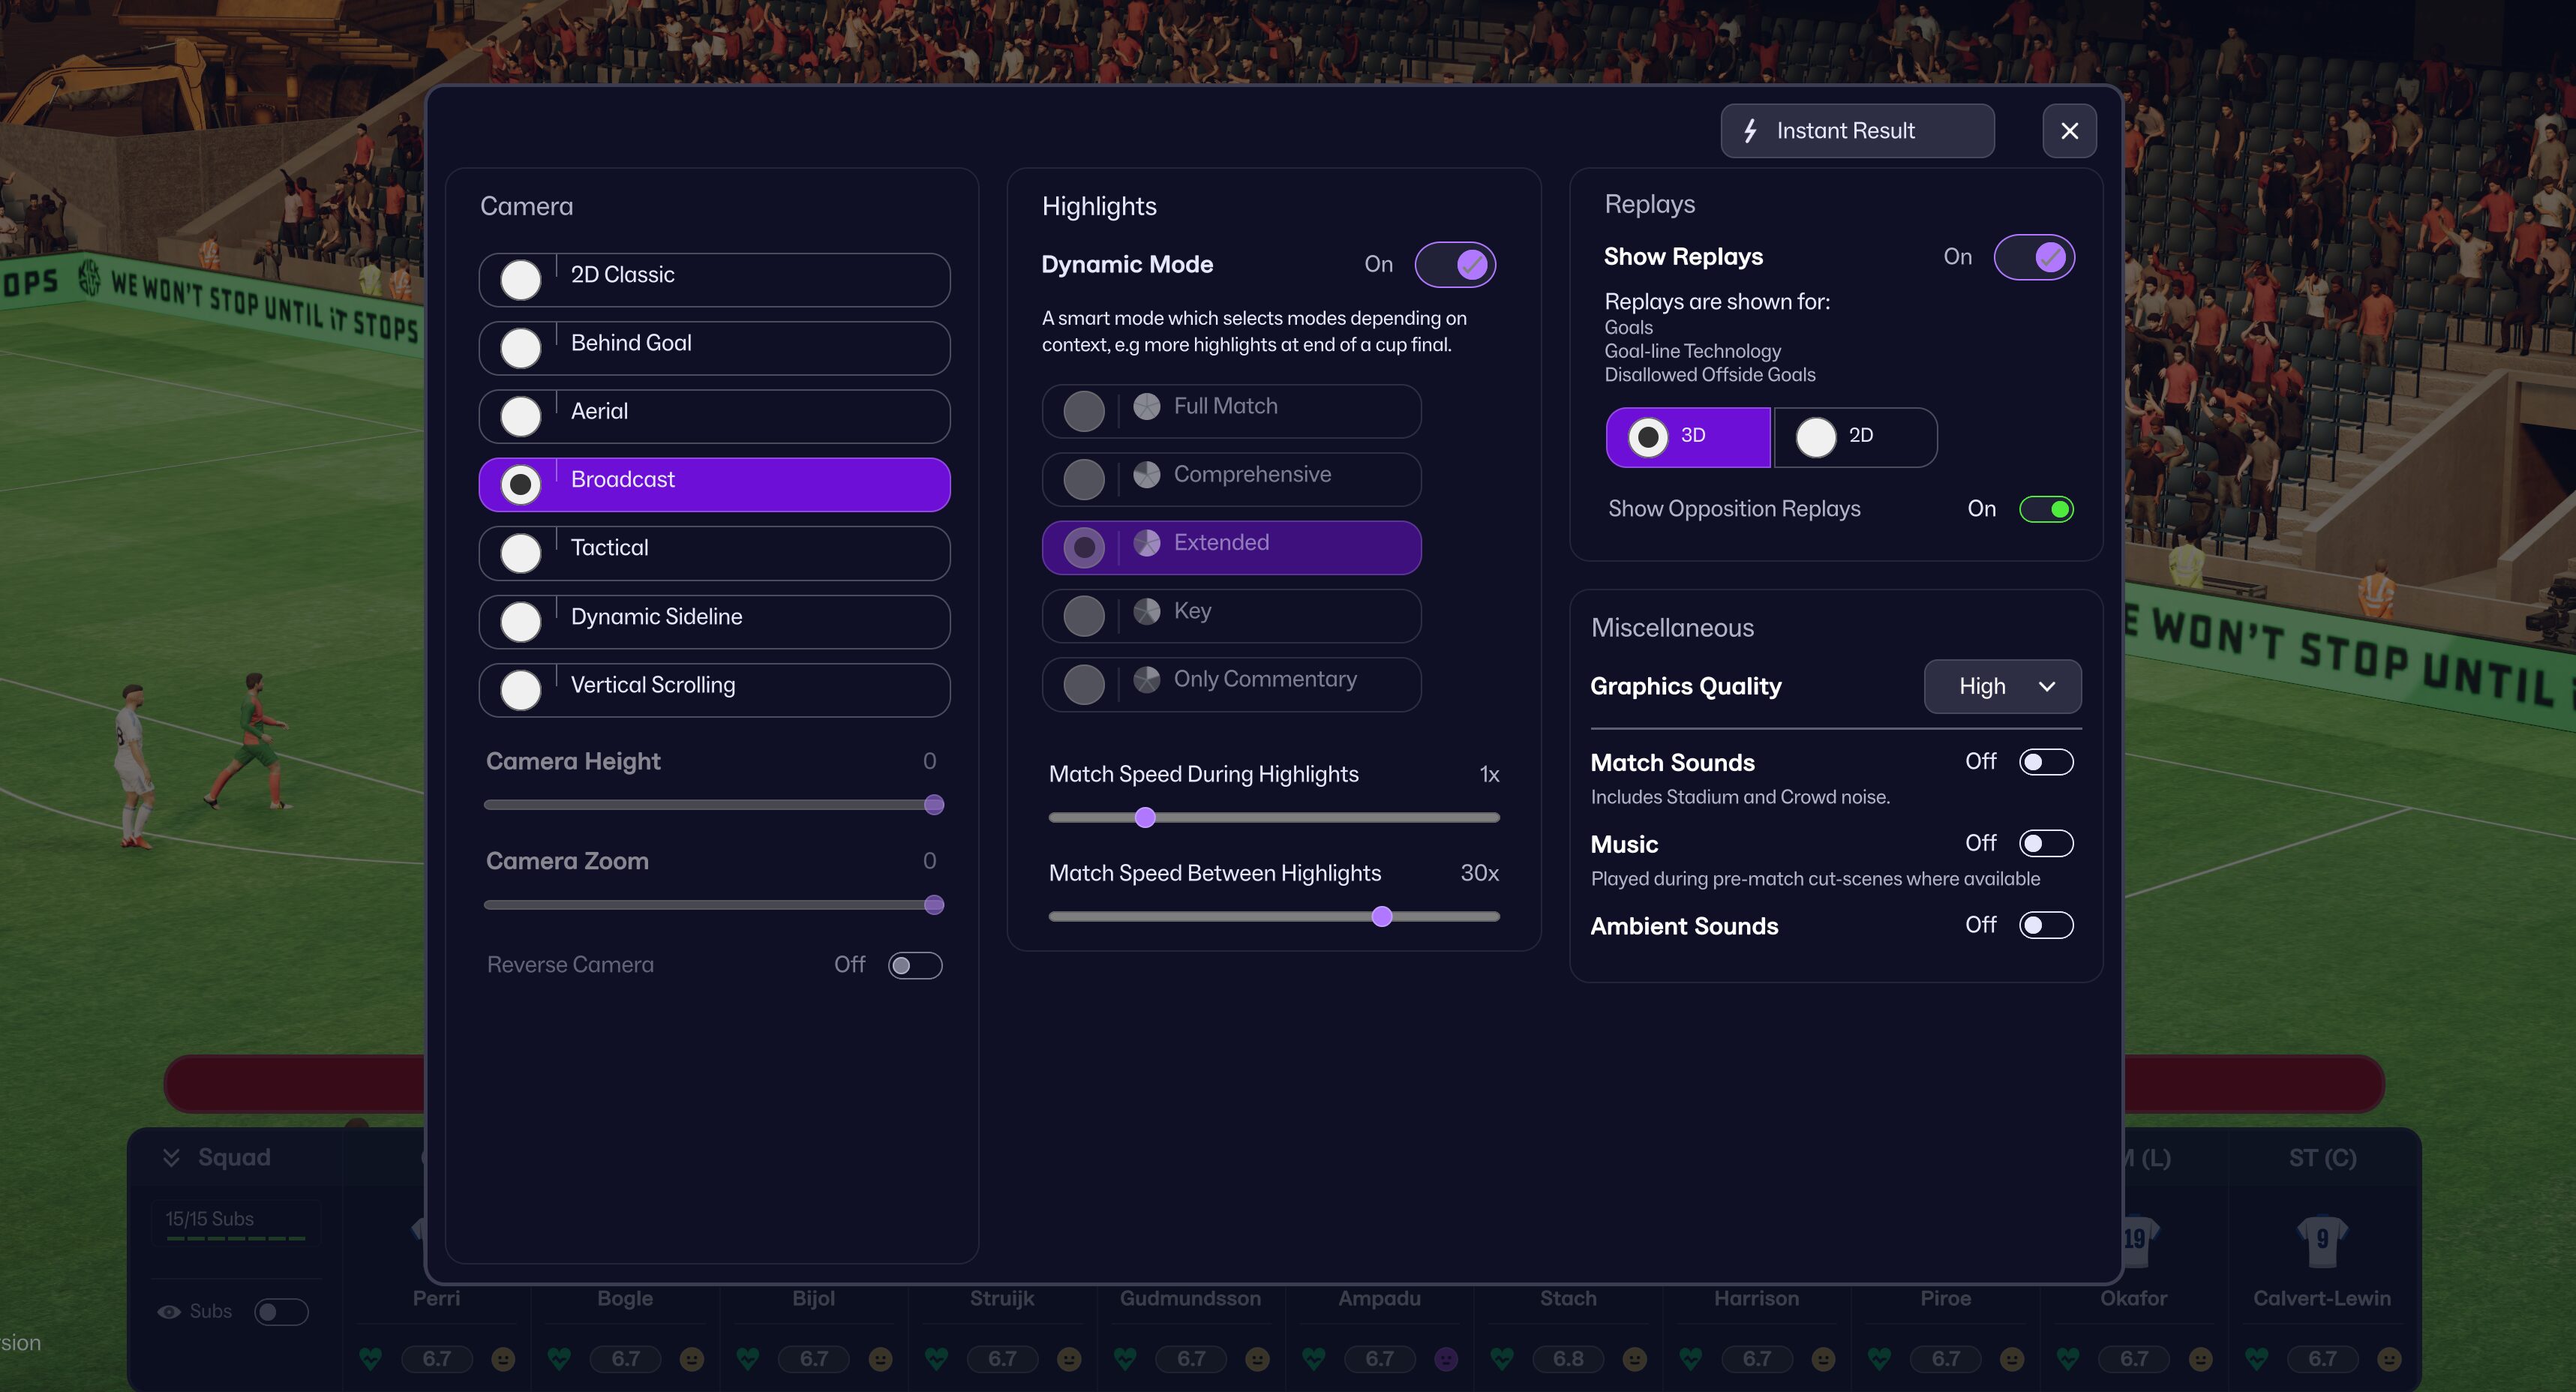Click the Only Commentary pie icon
2576x1392 pixels.
pos(1146,679)
